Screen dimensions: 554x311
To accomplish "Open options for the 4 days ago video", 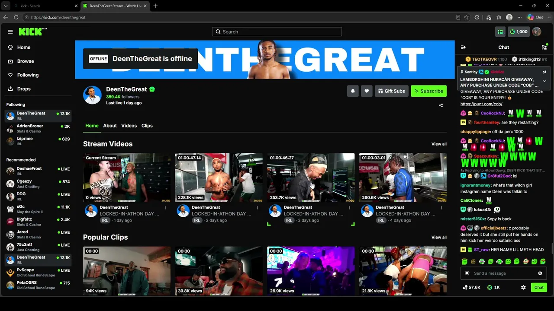I will [x=441, y=208].
